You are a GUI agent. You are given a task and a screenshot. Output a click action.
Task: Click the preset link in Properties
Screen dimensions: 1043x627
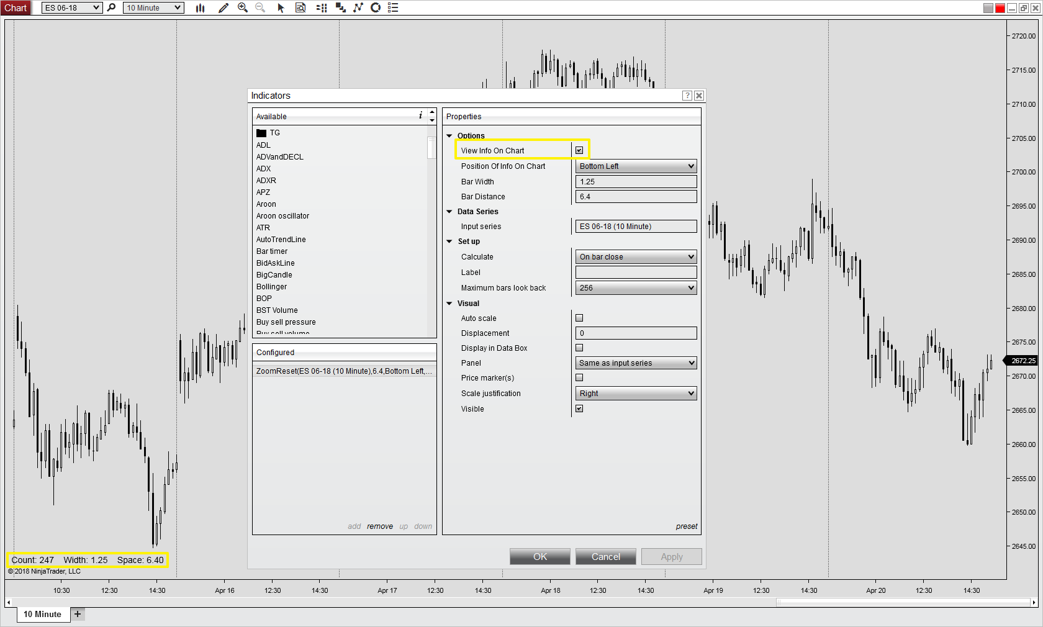click(x=687, y=526)
